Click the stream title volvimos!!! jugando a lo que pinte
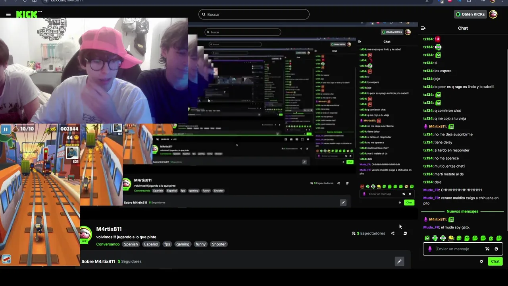Screen dimensions: 508x286 (126, 237)
